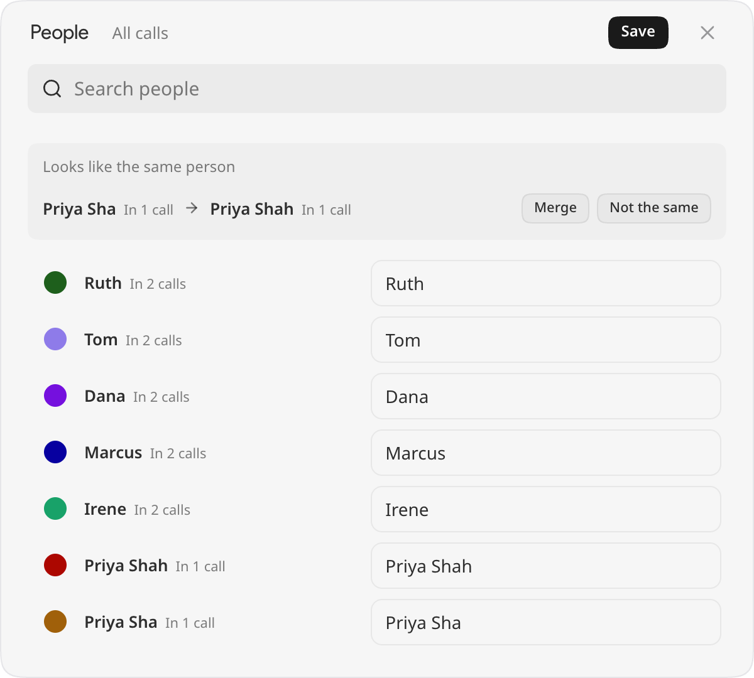754x678 pixels.
Task: Click 'In 2 calls' next to Ruth
Action: coord(158,284)
